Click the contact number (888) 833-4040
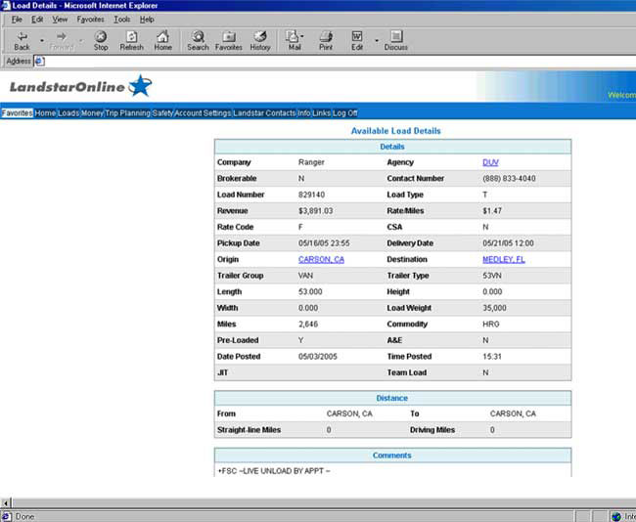The image size is (636, 522). (x=509, y=179)
